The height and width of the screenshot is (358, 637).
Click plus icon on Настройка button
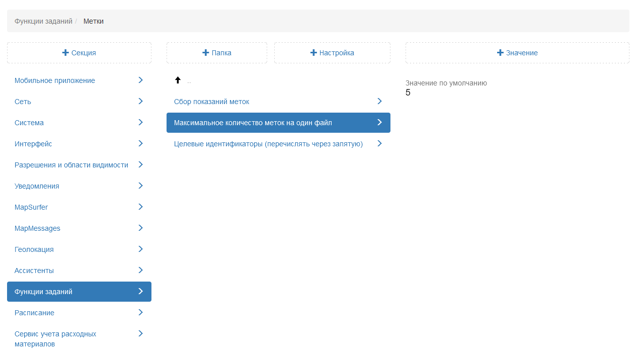click(x=313, y=53)
